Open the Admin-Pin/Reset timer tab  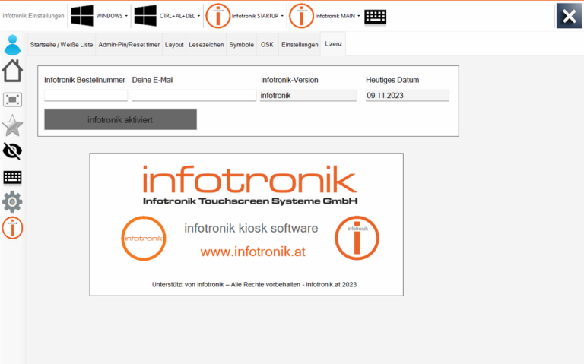[129, 45]
